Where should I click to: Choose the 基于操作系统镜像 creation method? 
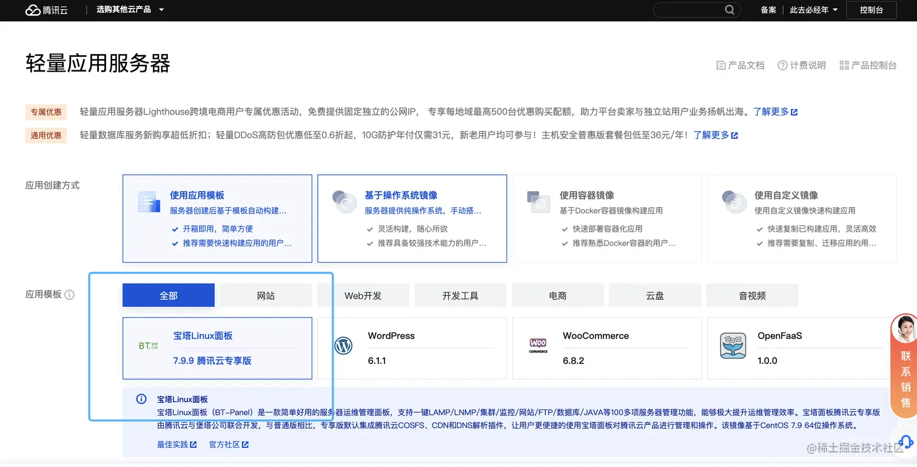pos(412,219)
